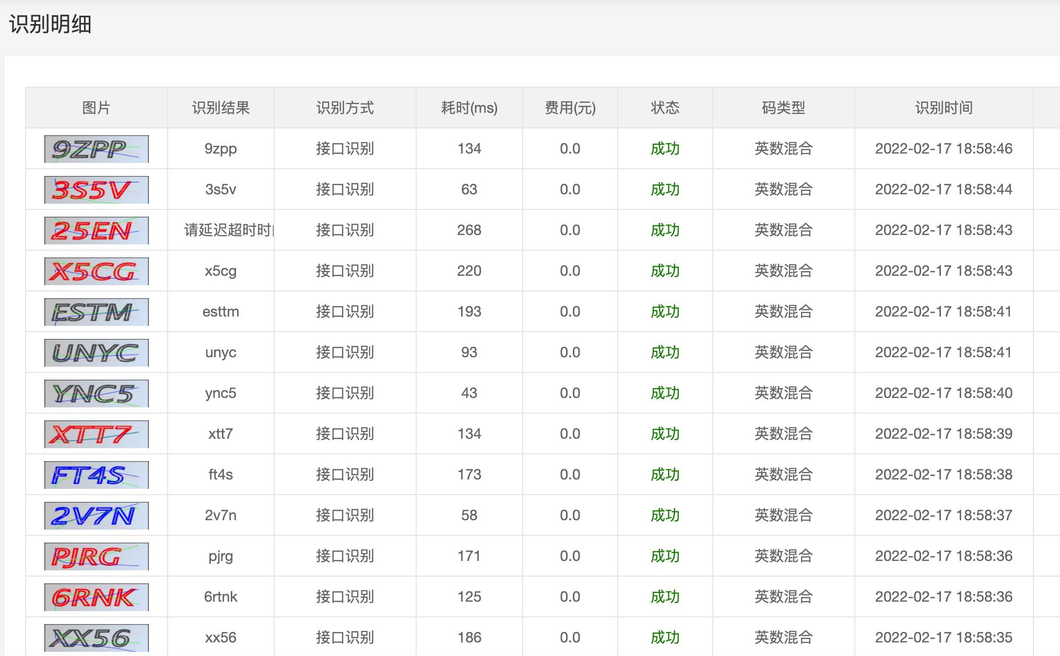Sort by the 耗时(ms) column header
The width and height of the screenshot is (1060, 656).
point(468,108)
